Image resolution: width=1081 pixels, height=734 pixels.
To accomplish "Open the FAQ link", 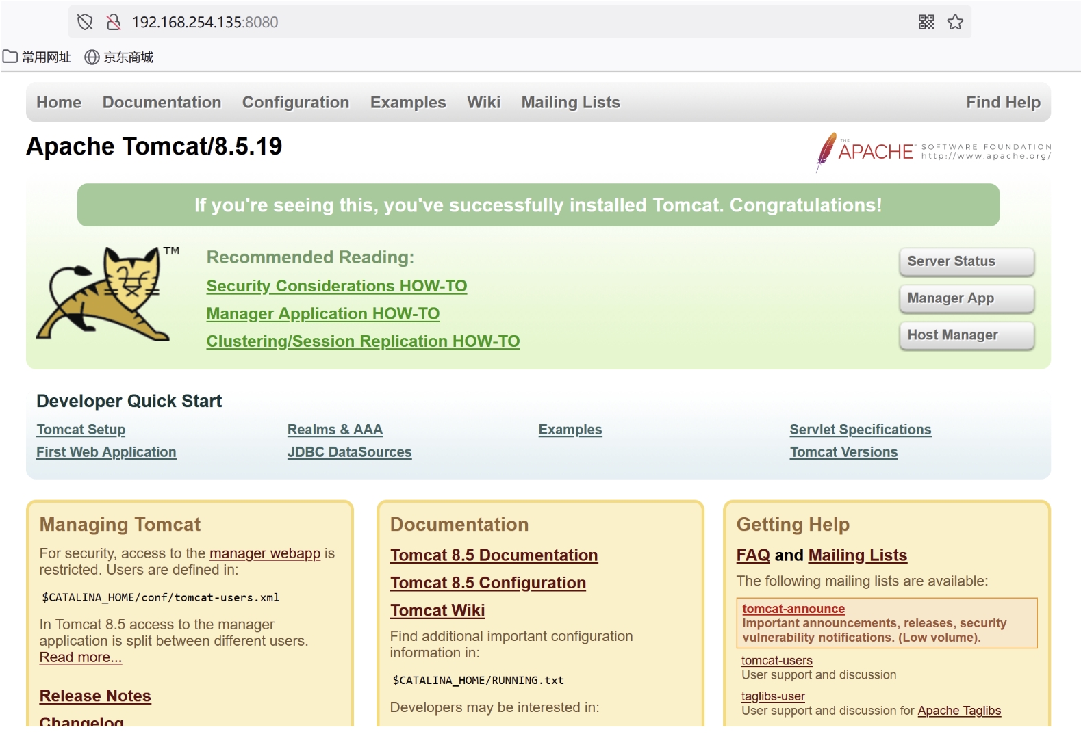I will pyautogui.click(x=753, y=555).
